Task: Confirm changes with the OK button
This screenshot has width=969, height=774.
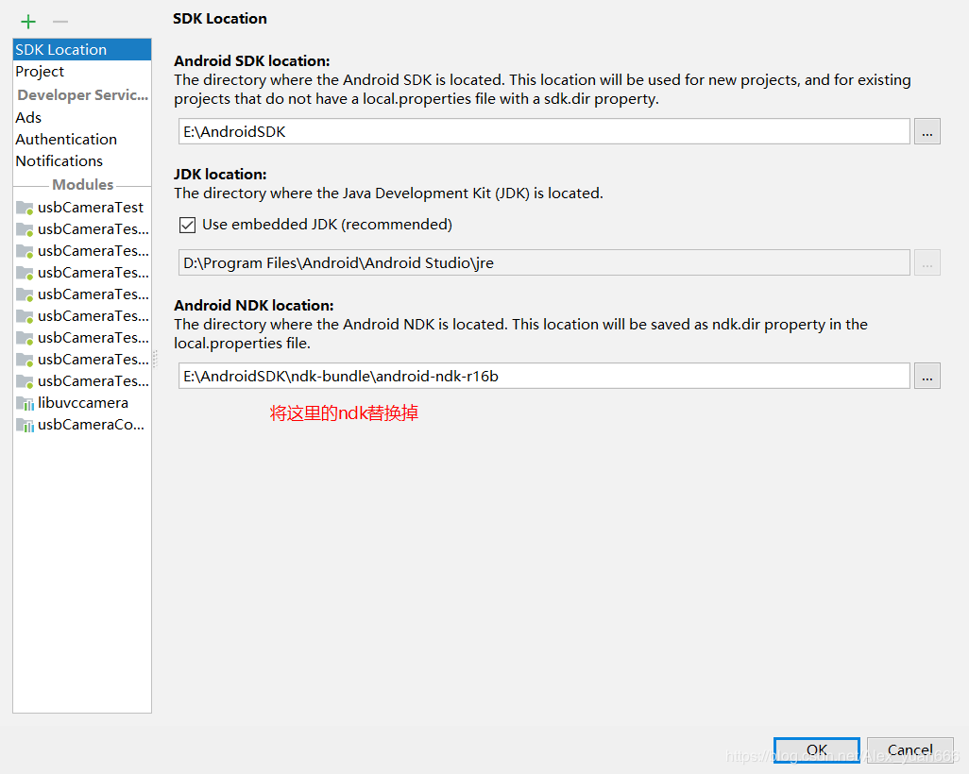Action: [815, 749]
